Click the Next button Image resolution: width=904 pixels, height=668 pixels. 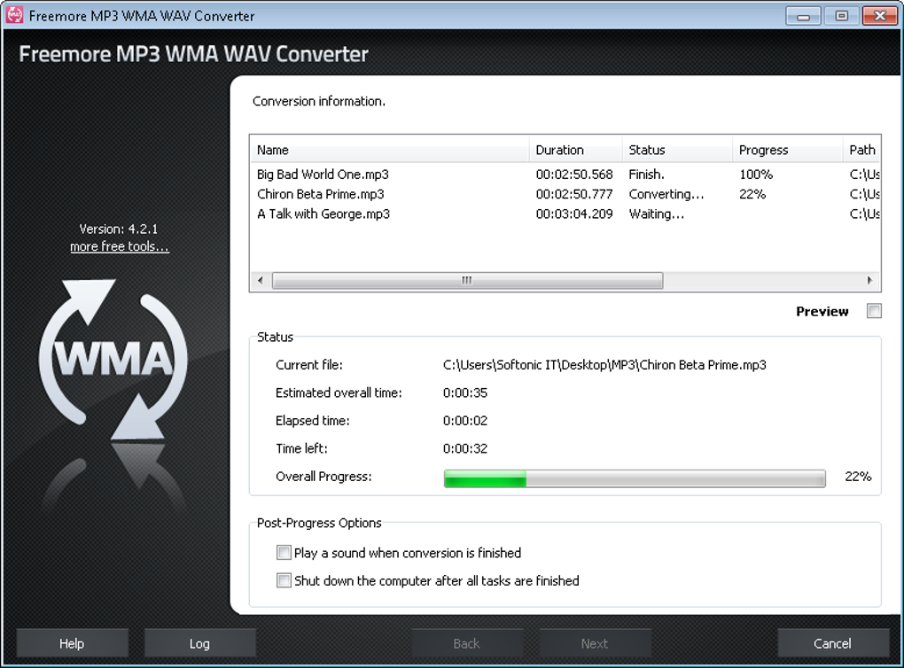pos(595,643)
